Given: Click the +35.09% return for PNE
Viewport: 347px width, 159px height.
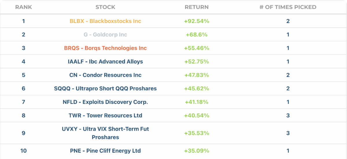Looking at the screenshot, I should [x=197, y=151].
